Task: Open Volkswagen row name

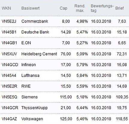Action: (x=32, y=119)
